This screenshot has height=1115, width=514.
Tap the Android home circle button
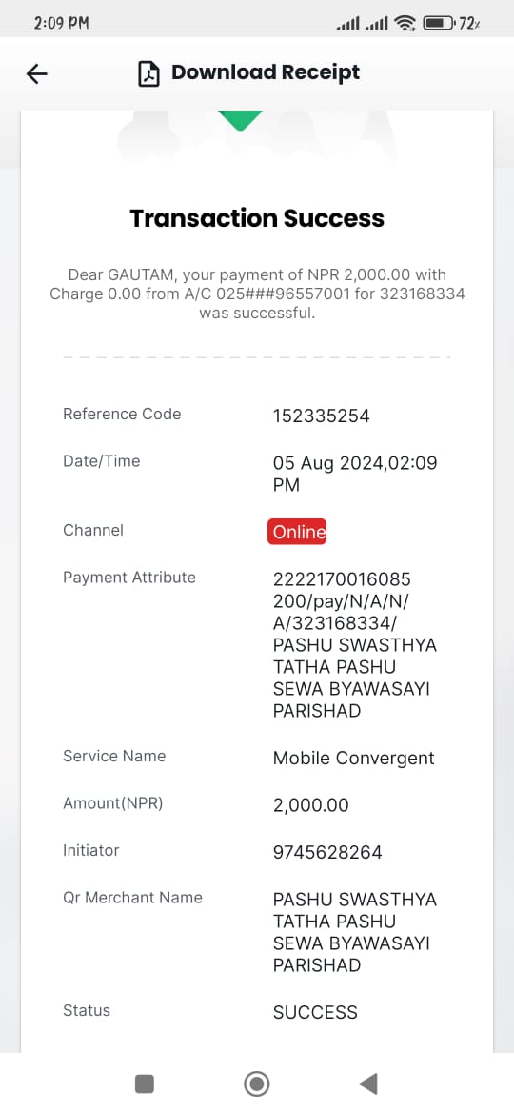pos(256,1084)
